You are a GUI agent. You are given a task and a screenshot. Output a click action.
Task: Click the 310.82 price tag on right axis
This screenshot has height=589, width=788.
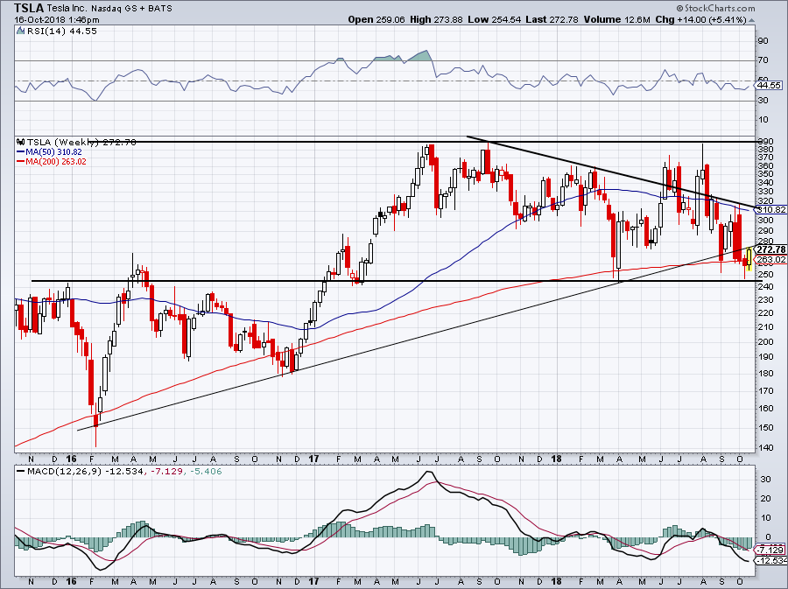771,209
